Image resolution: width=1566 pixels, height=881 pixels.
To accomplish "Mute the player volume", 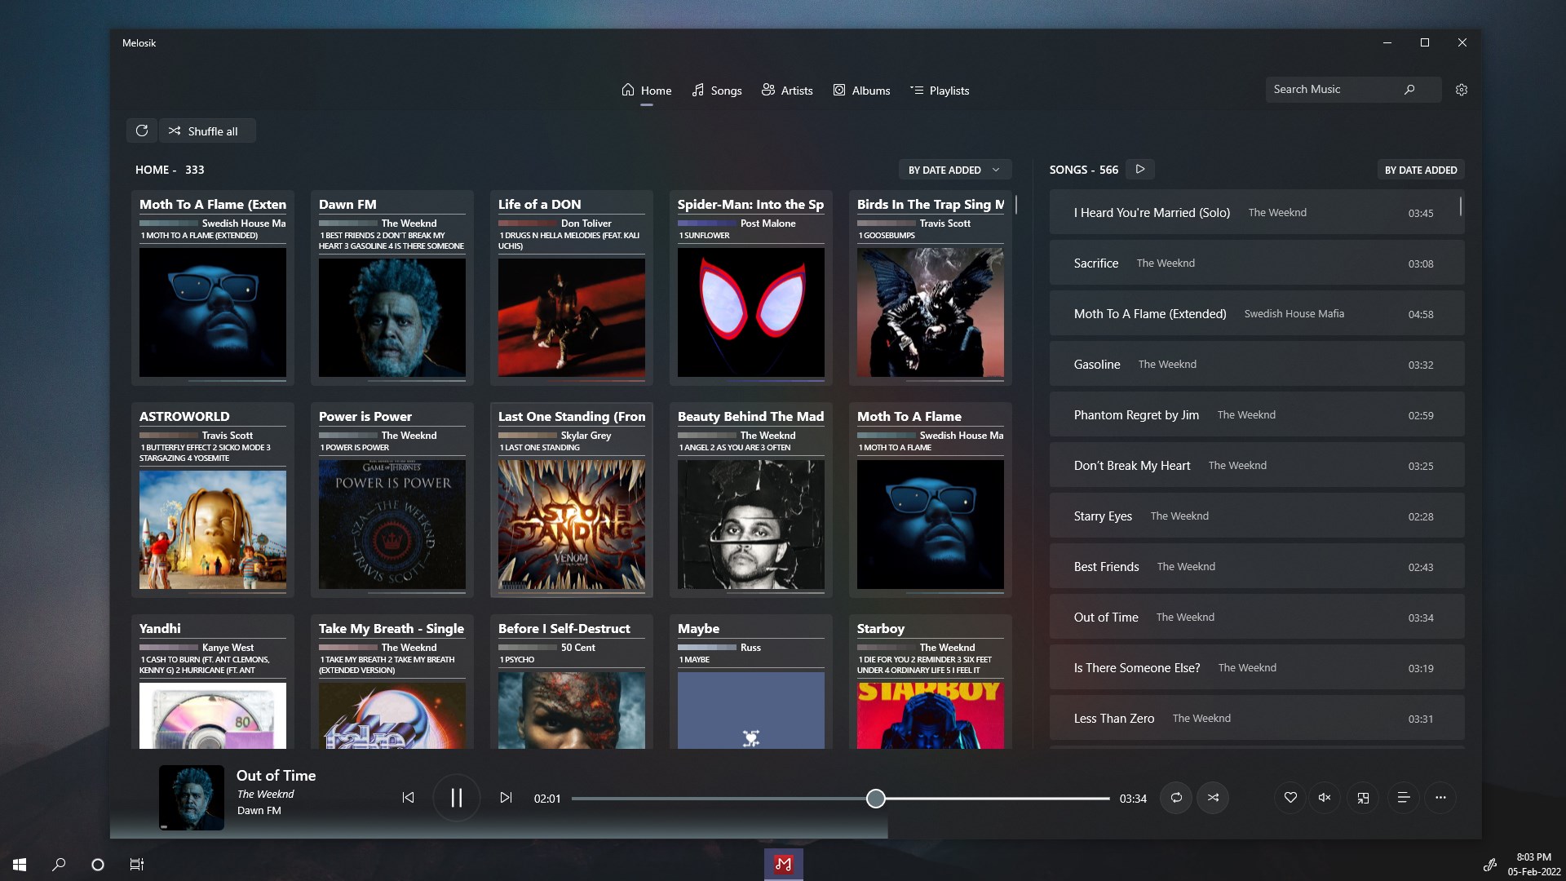I will tap(1325, 798).
